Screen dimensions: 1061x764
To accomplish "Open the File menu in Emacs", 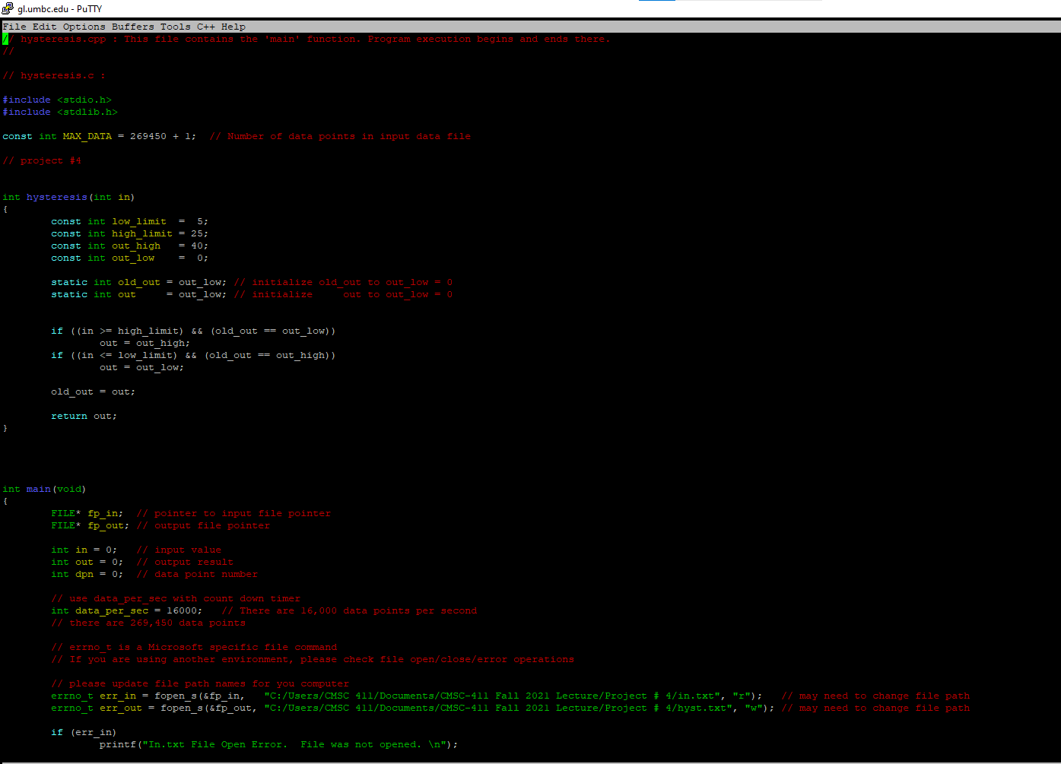I will (14, 26).
